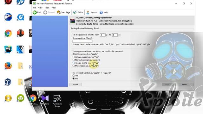Screen dimensions: 203x114
Task: Click the 'to' password length field
Action: (115, 35)
